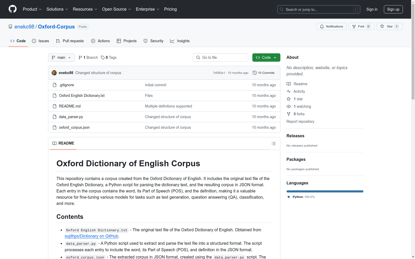
Task: Click the eneko98 avatar in commit row
Action: pyautogui.click(x=54, y=73)
